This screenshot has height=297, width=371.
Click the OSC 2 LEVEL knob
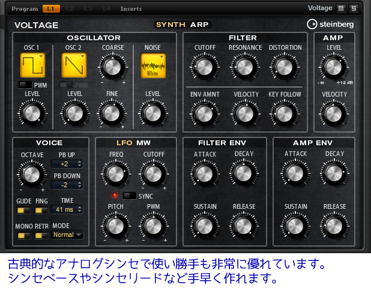tap(75, 113)
